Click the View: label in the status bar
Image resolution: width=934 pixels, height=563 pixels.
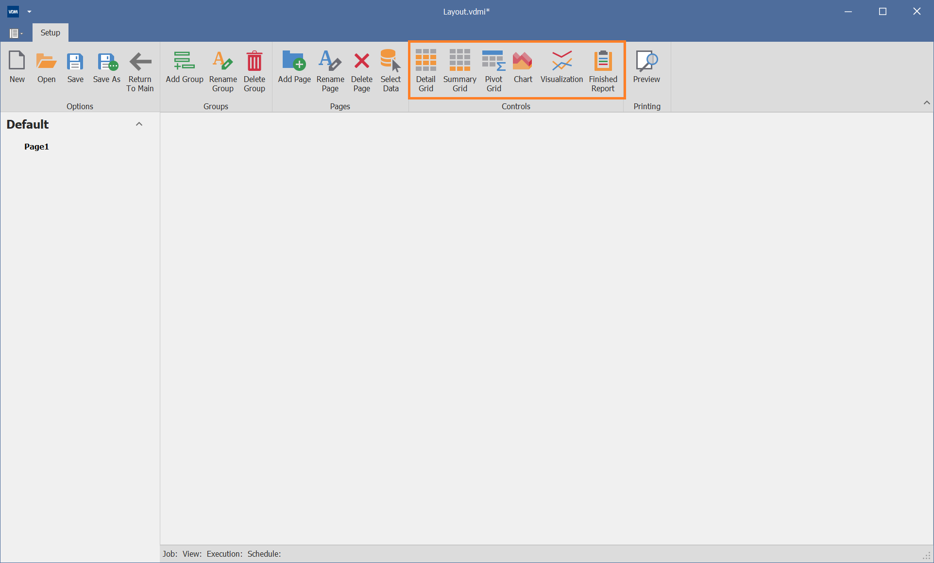pos(192,554)
